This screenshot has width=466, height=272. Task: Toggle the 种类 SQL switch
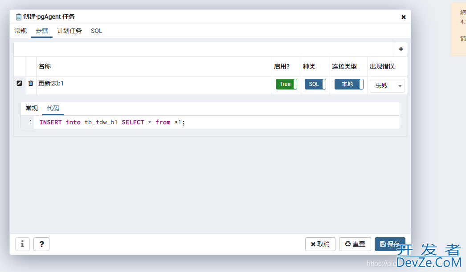(x=315, y=84)
